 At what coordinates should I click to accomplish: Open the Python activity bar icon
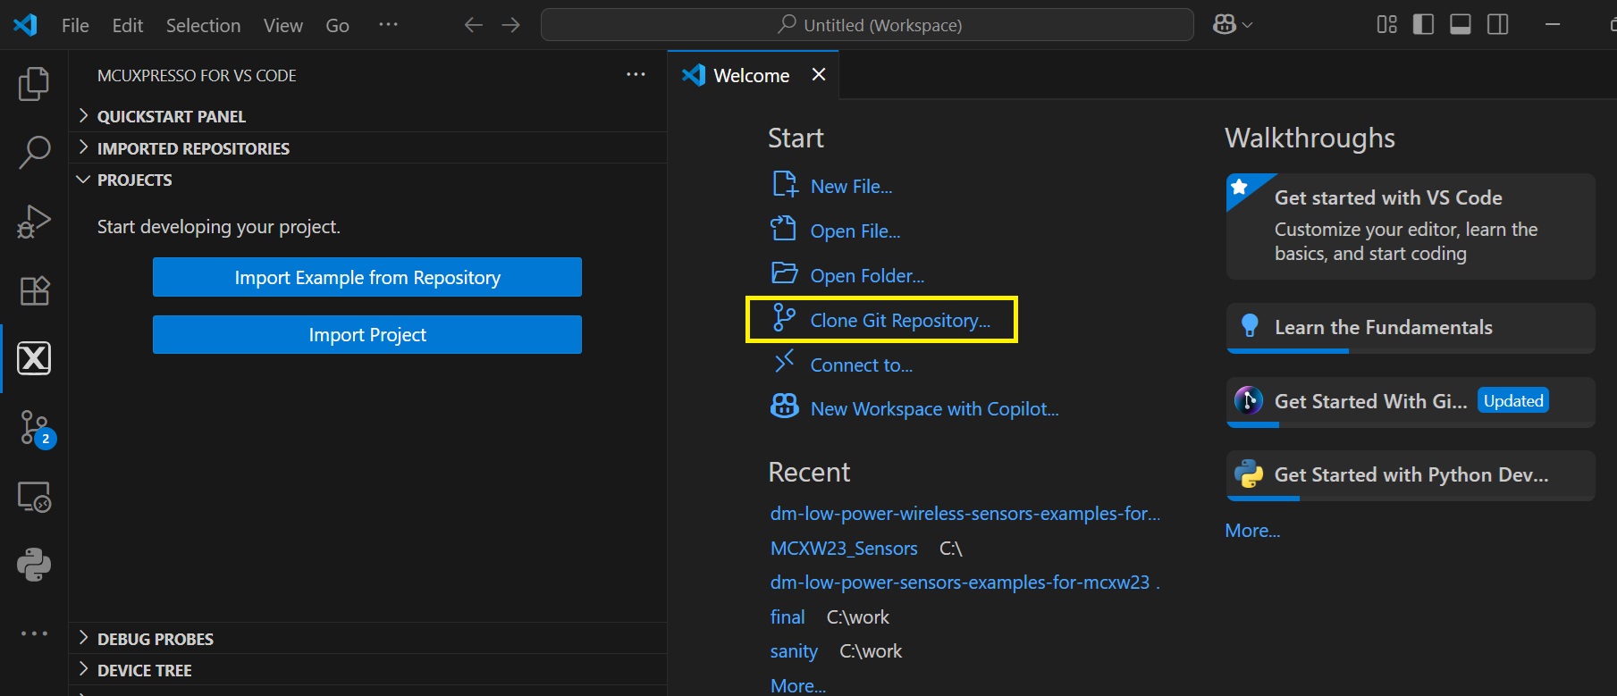click(34, 565)
